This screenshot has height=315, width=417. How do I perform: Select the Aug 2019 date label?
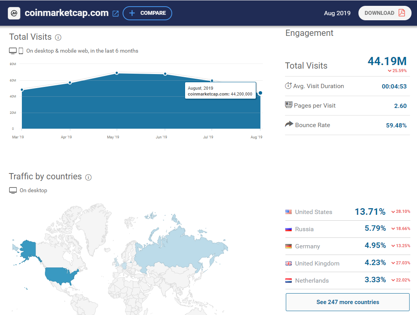coord(337,13)
